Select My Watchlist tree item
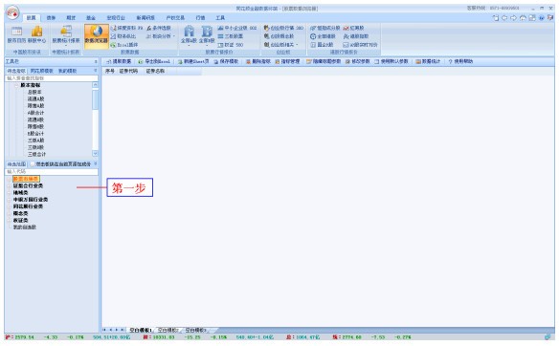Viewport: 559px width, 346px height. pos(25,227)
